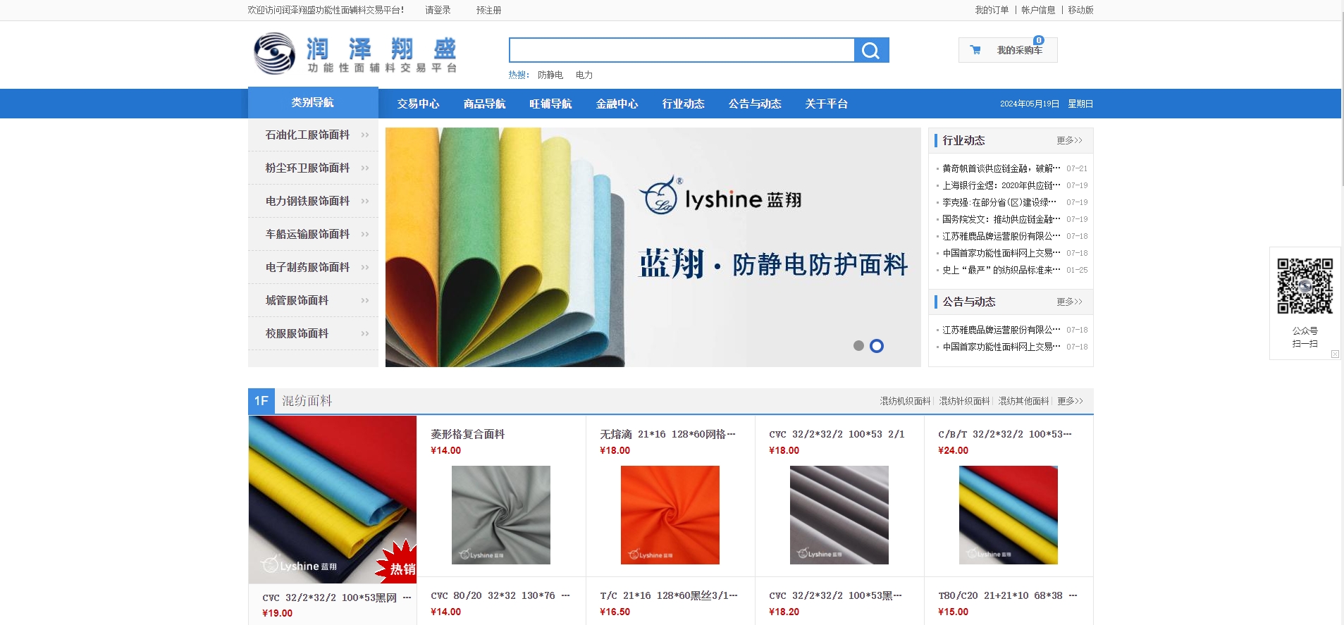Expand 电力钢铁服饰面料 category

click(x=313, y=201)
